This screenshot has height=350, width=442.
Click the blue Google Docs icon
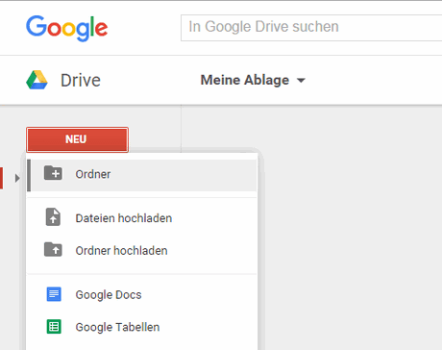[54, 294]
